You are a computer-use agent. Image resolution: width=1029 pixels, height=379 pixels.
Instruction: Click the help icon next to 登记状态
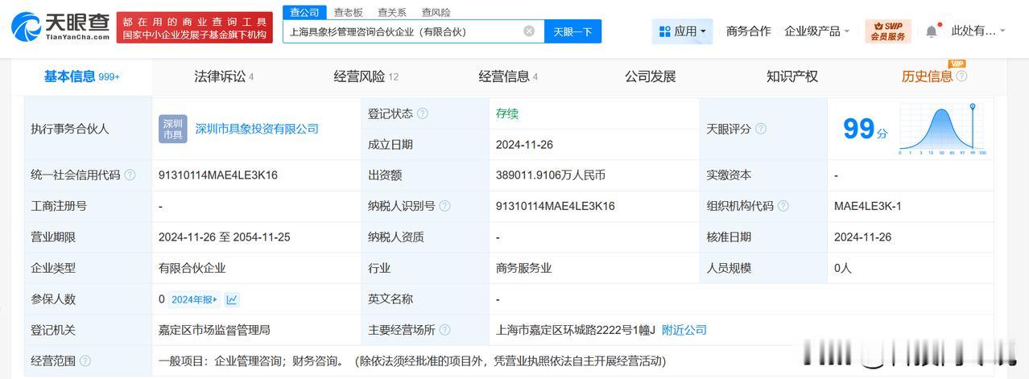(x=423, y=113)
